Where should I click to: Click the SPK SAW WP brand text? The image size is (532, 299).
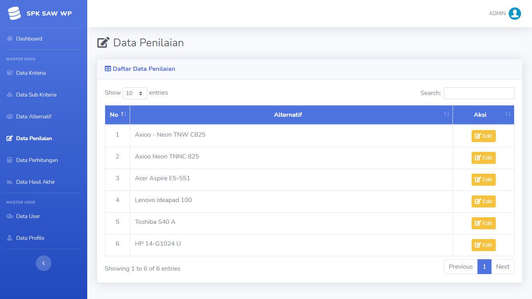point(49,13)
